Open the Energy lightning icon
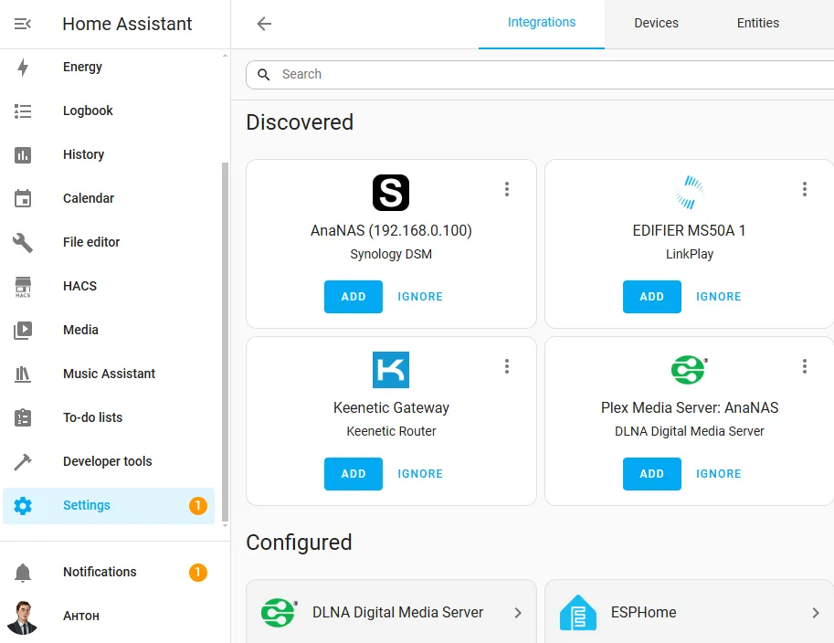834x643 pixels. click(22, 67)
